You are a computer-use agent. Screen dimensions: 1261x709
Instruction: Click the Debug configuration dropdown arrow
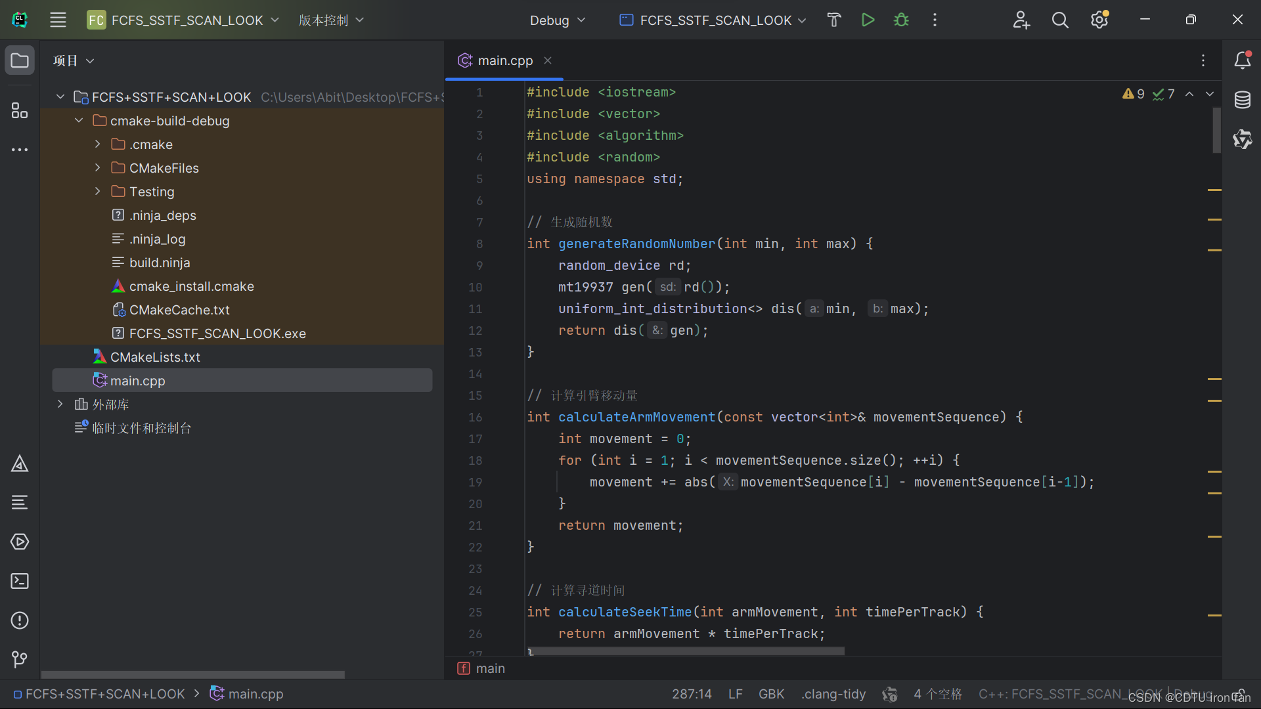pyautogui.click(x=582, y=20)
